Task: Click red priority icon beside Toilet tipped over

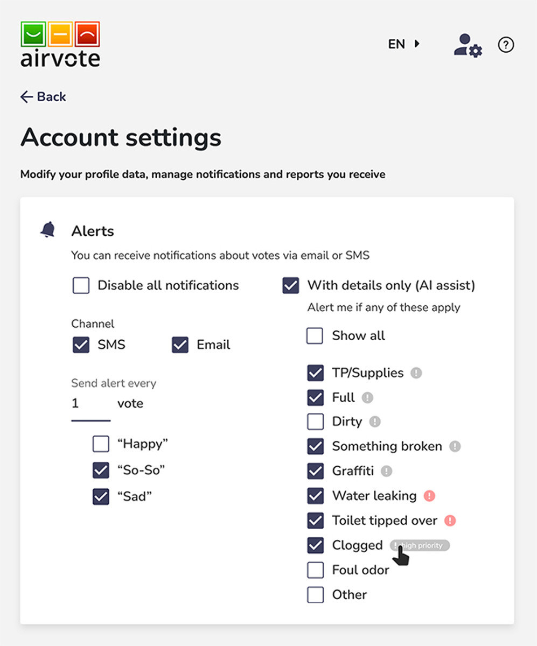Action: pyautogui.click(x=450, y=521)
